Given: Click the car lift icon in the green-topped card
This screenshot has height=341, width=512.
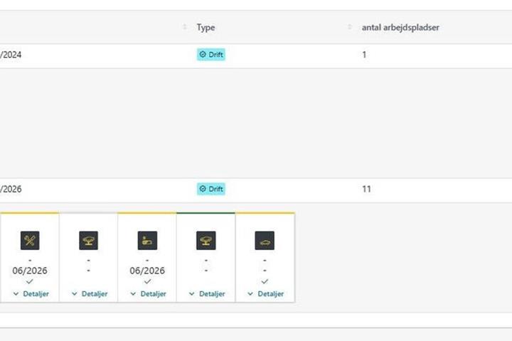Looking at the screenshot, I should (206, 241).
